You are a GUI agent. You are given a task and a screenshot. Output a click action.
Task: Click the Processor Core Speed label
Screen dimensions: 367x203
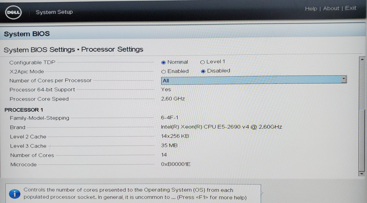click(x=39, y=99)
